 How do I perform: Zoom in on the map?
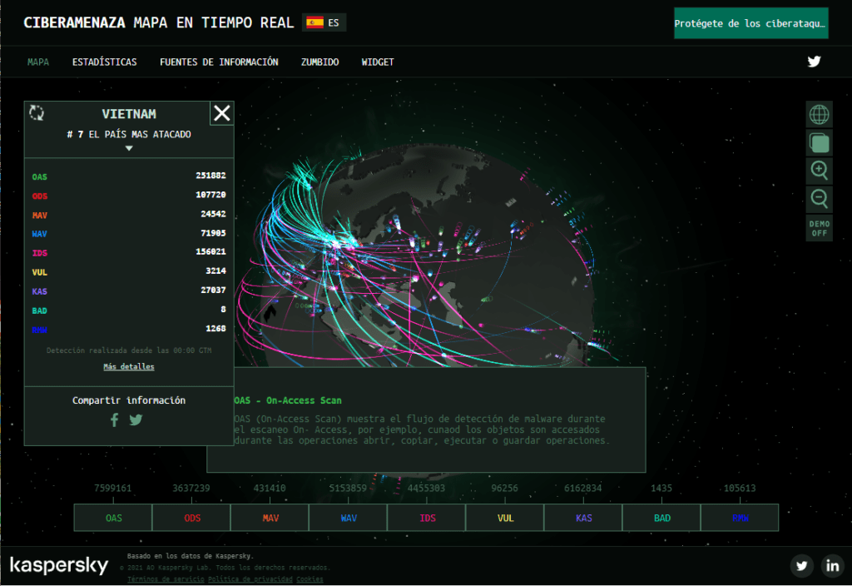coord(819,171)
